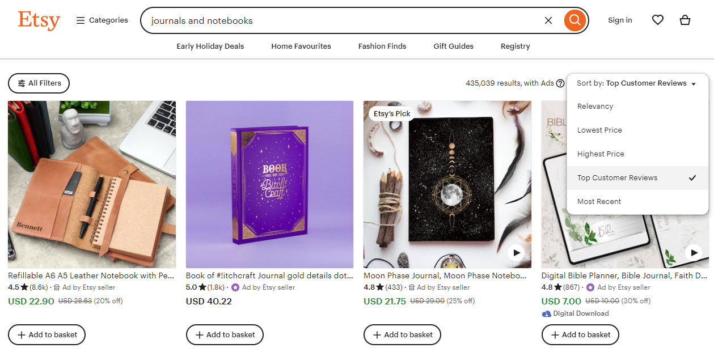
Task: Play video on Digital Bible Planner
Action: click(x=693, y=253)
